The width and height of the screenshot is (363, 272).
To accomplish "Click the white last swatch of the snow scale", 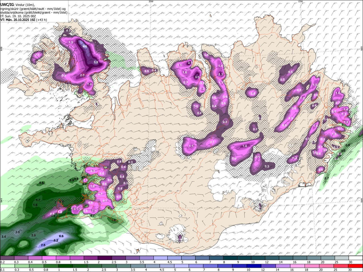I will [355, 258].
